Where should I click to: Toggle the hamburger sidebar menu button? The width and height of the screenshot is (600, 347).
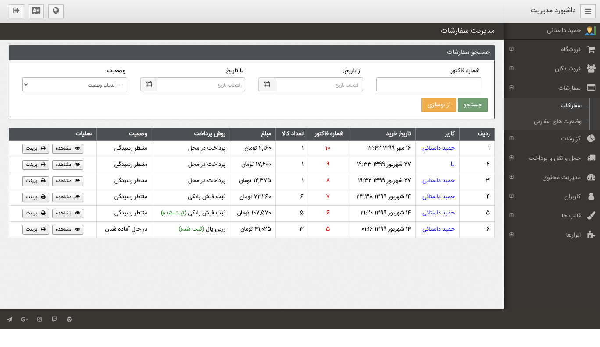[x=588, y=11]
